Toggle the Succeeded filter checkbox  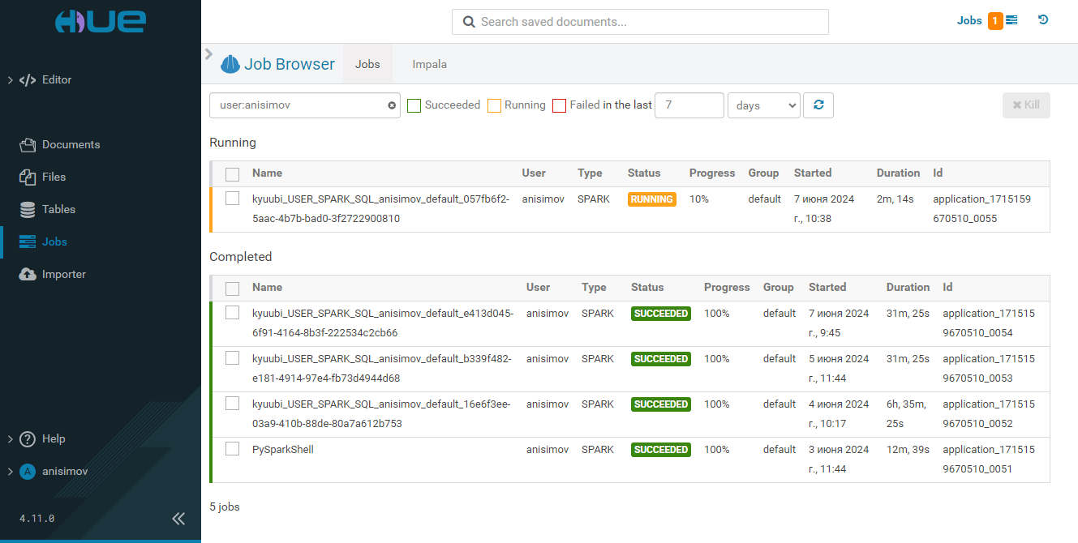pos(414,105)
